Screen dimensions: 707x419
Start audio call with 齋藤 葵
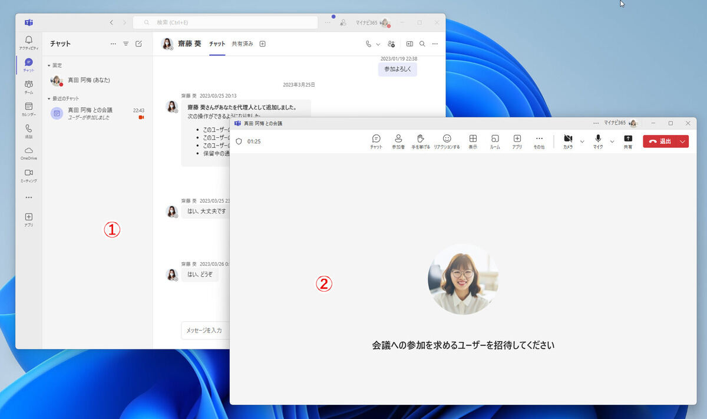click(369, 44)
